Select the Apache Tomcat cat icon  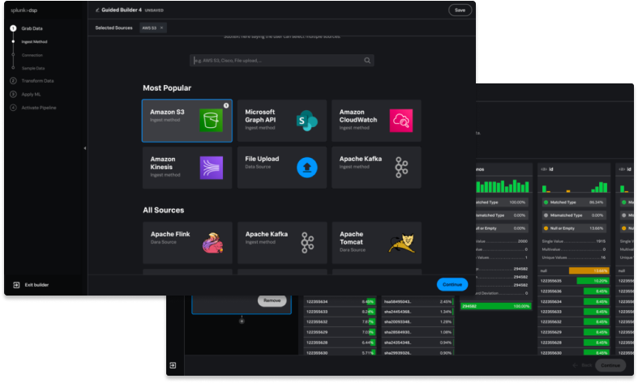(x=402, y=243)
